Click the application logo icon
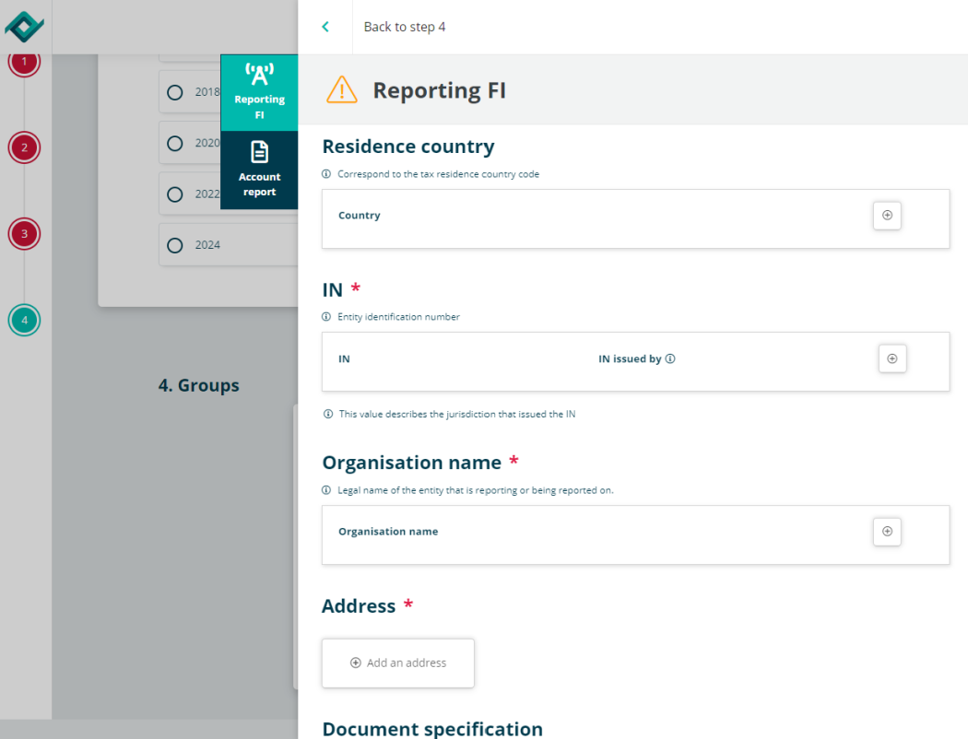Image resolution: width=968 pixels, height=739 pixels. [x=24, y=27]
